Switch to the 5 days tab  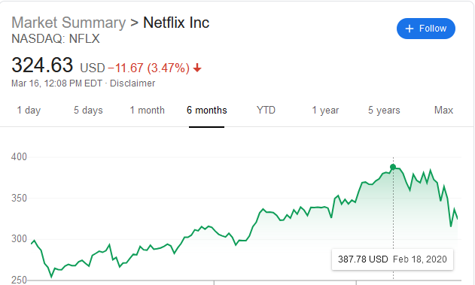click(88, 110)
